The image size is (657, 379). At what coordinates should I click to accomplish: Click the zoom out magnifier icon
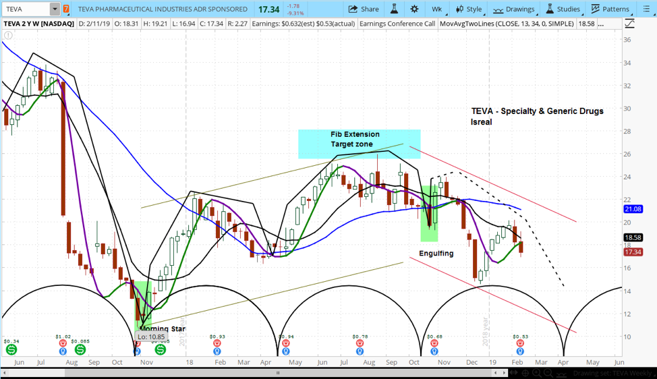[548, 373]
